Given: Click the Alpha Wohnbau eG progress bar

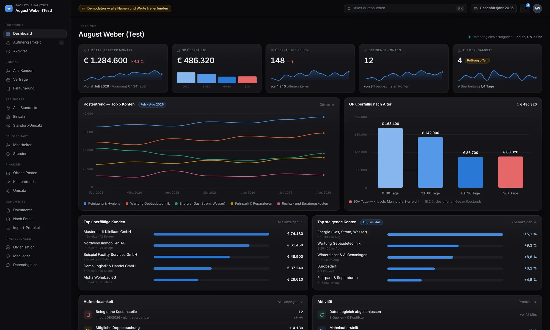Looking at the screenshot, I should tap(211, 280).
